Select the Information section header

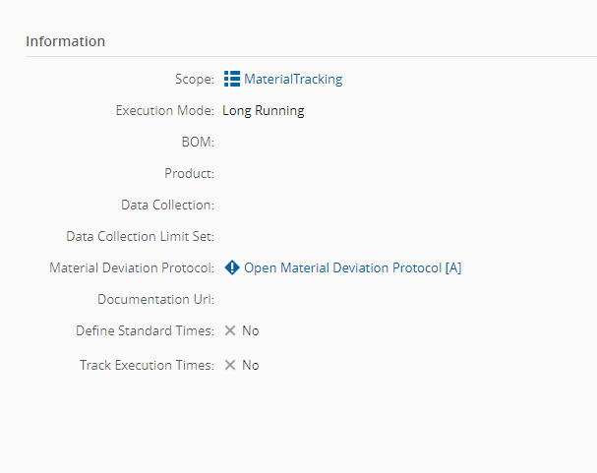(x=66, y=41)
